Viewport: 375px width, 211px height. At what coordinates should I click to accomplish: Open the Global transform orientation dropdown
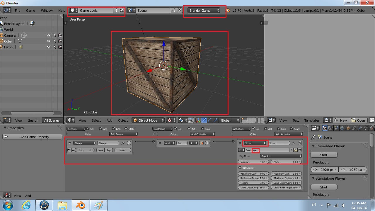tap(230, 120)
